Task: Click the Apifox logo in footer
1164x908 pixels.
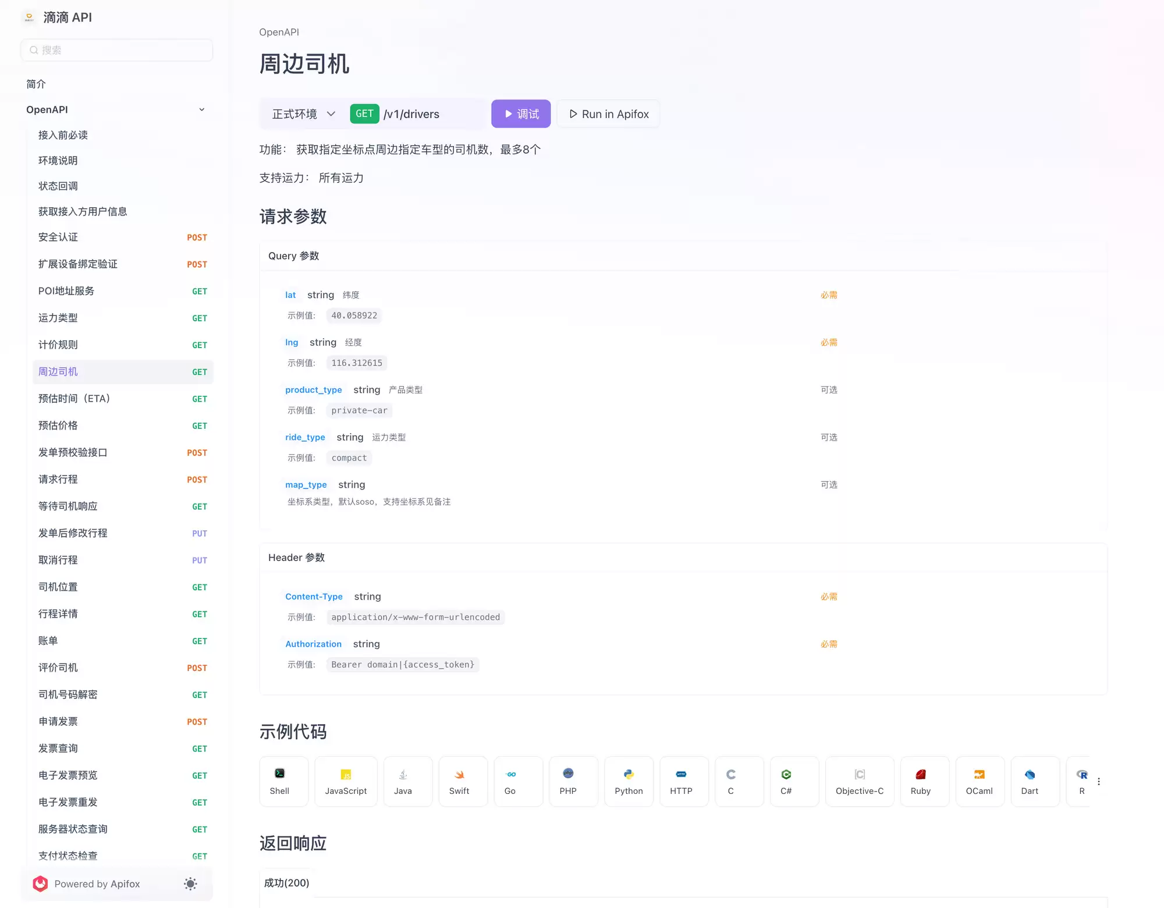Action: (40, 884)
